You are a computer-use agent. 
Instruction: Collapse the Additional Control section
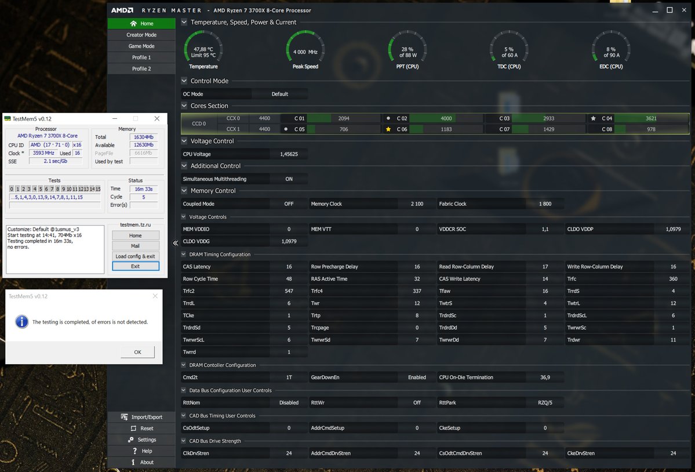184,166
